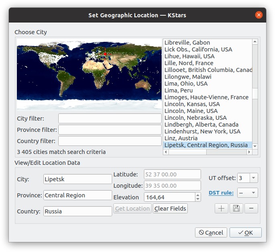The image size is (275, 252).
Task: Click the horizontal scroll left arrow
Action: click(166, 152)
